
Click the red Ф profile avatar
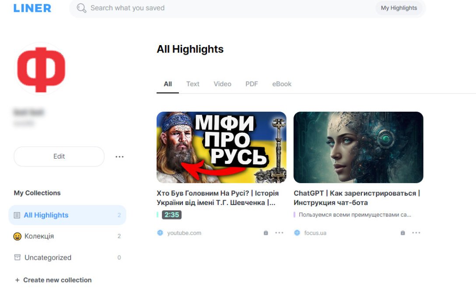pyautogui.click(x=41, y=69)
